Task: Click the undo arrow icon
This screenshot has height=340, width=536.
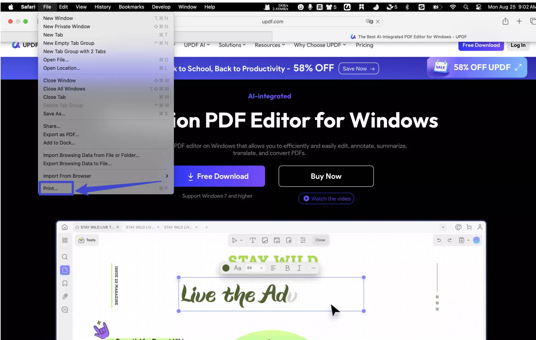Action: pyautogui.click(x=439, y=240)
